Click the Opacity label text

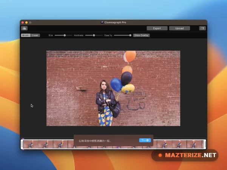pyautogui.click(x=108, y=36)
